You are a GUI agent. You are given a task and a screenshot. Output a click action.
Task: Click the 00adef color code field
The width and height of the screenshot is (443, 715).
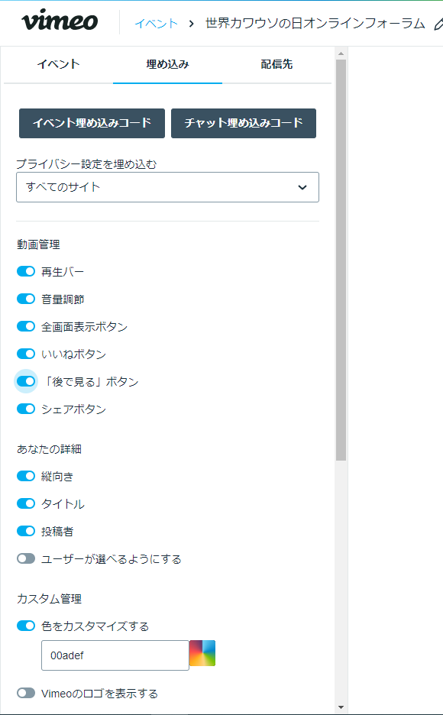(x=115, y=655)
